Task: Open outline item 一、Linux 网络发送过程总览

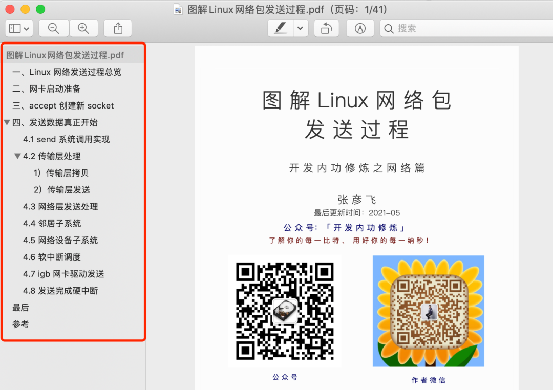Action: click(67, 72)
